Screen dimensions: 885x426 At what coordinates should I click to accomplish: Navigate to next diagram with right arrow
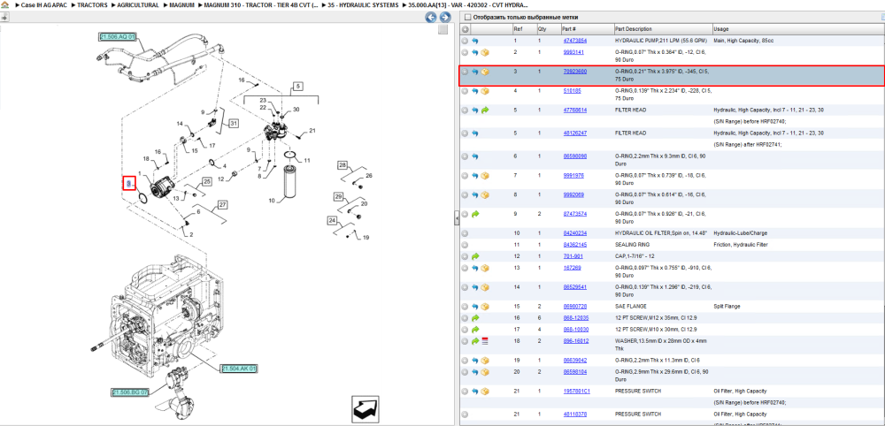(x=444, y=18)
